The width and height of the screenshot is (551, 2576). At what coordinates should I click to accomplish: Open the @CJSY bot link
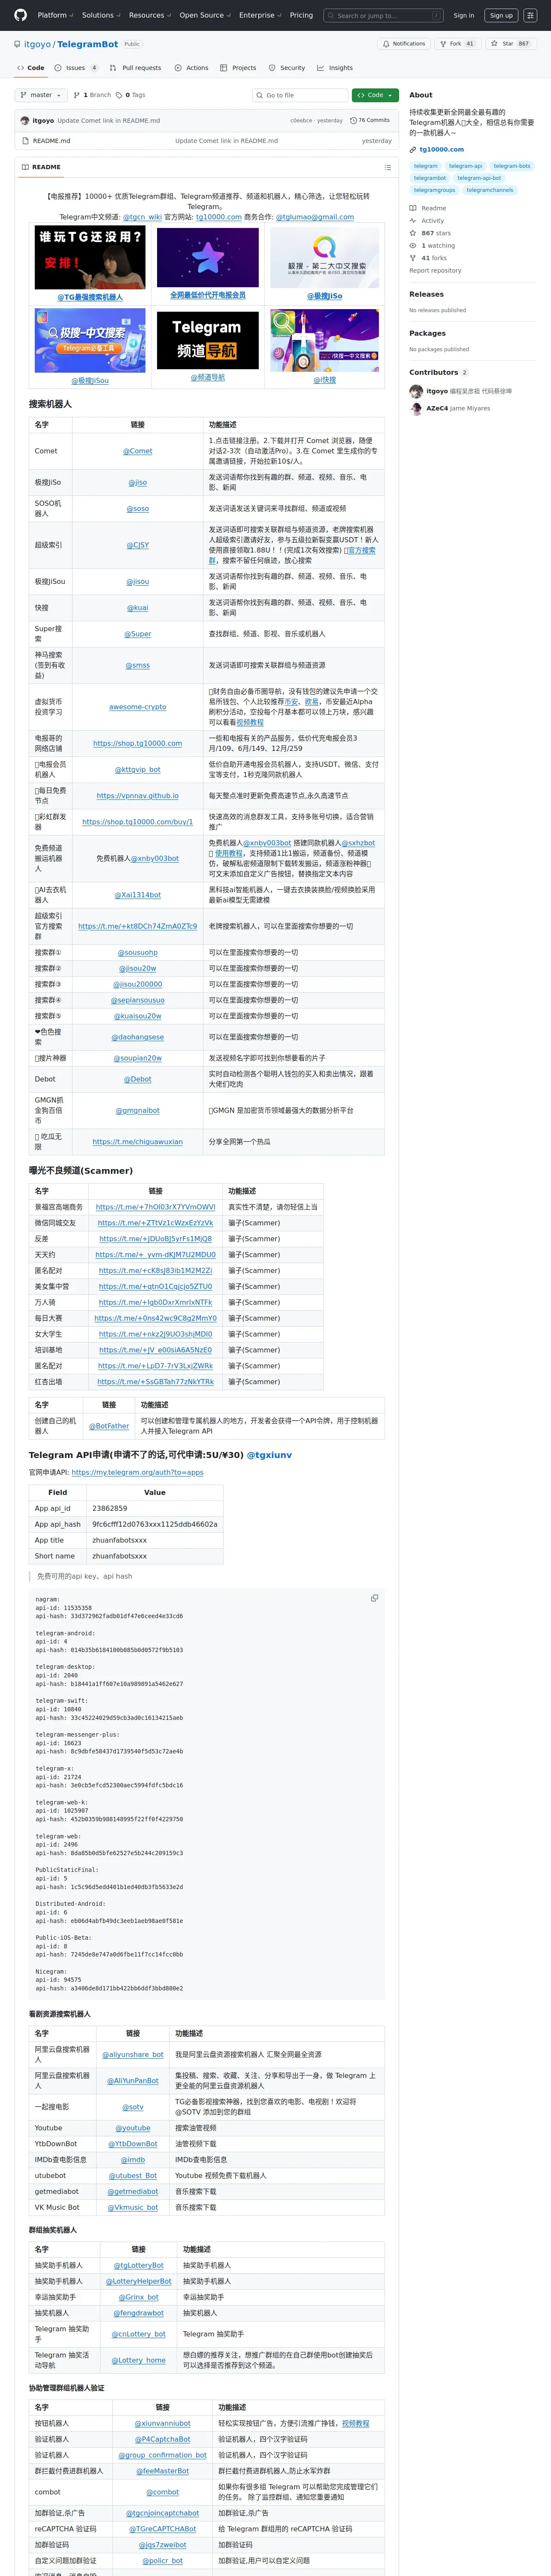138,545
